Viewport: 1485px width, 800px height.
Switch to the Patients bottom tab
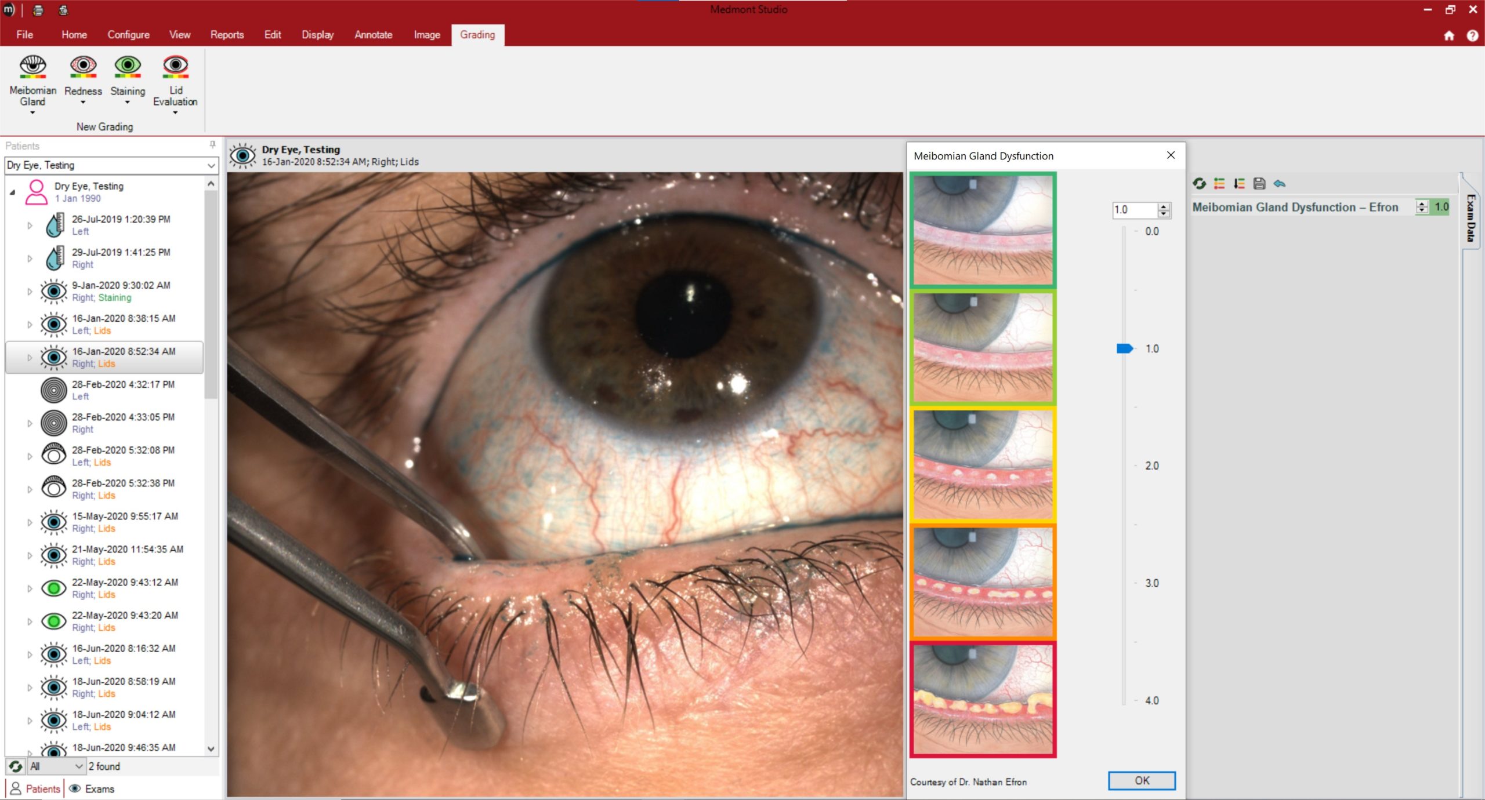coord(35,789)
